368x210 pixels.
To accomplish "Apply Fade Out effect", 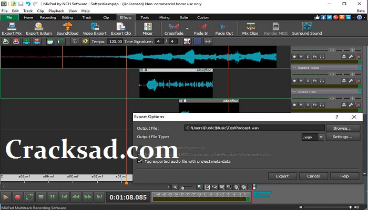I will pyautogui.click(x=224, y=28).
